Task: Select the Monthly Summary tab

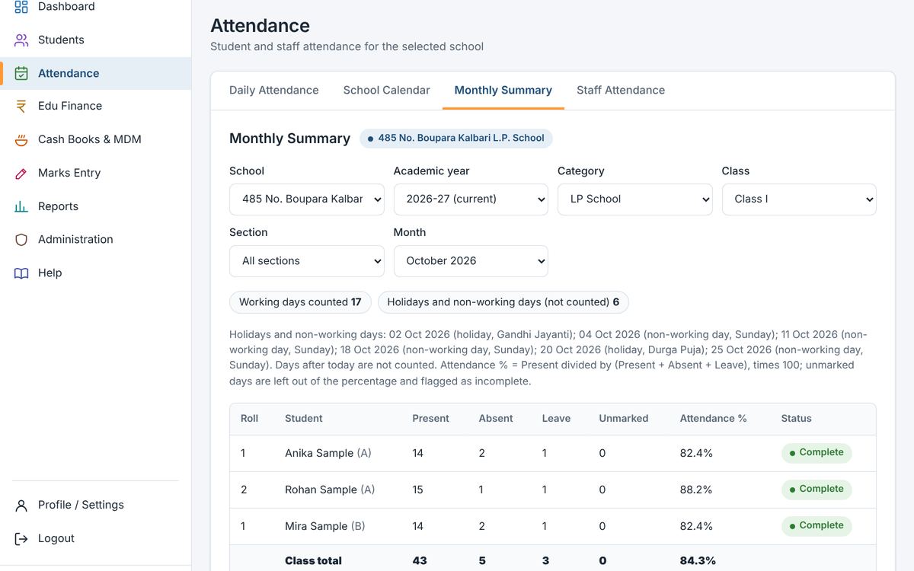Action: coord(503,90)
